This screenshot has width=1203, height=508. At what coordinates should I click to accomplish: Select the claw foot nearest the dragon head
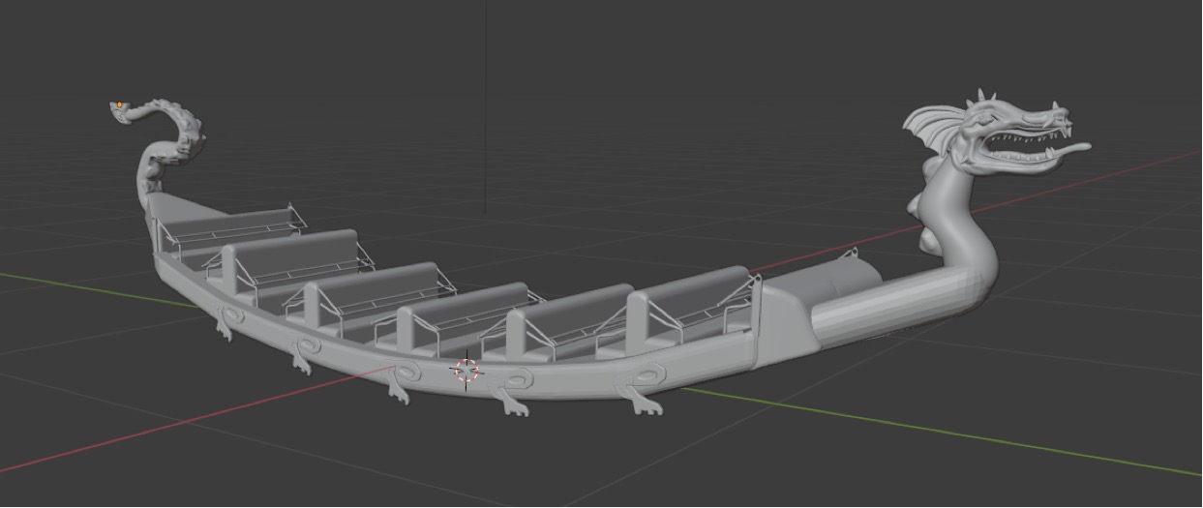(x=642, y=401)
